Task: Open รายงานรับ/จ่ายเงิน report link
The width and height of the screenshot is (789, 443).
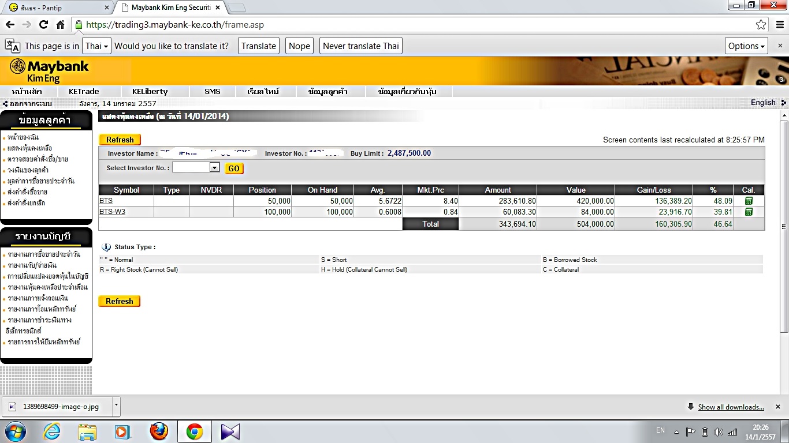Action: 32,265
